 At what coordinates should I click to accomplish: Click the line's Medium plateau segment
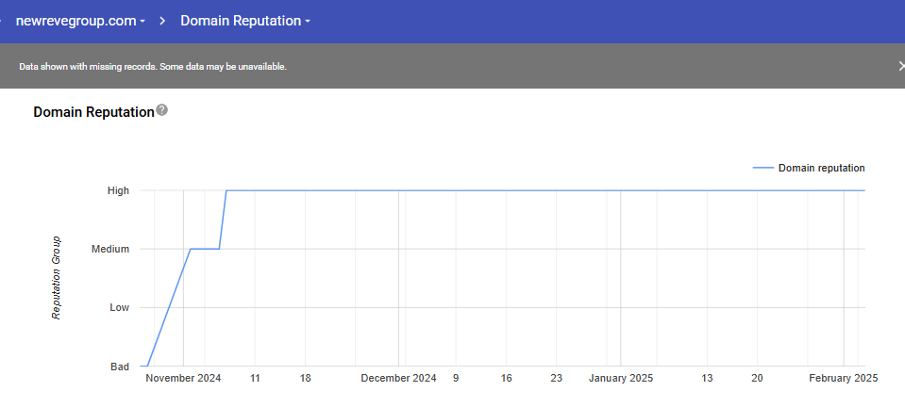(205, 249)
